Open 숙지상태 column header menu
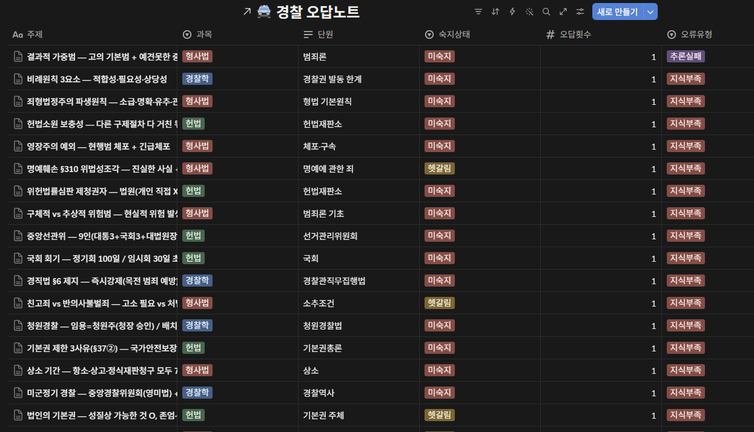The width and height of the screenshot is (754, 432). coord(480,35)
